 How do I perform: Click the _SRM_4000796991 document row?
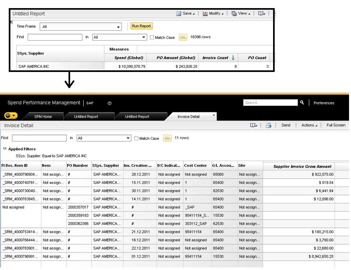(x=21, y=256)
